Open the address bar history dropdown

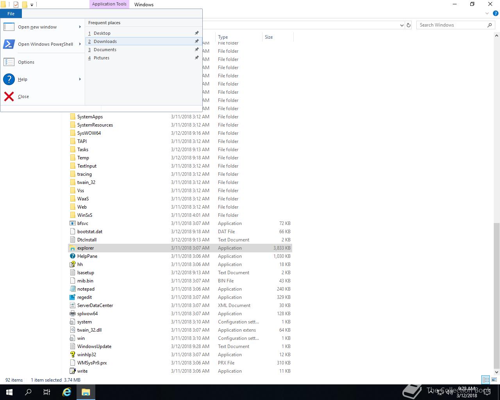[x=402, y=25]
